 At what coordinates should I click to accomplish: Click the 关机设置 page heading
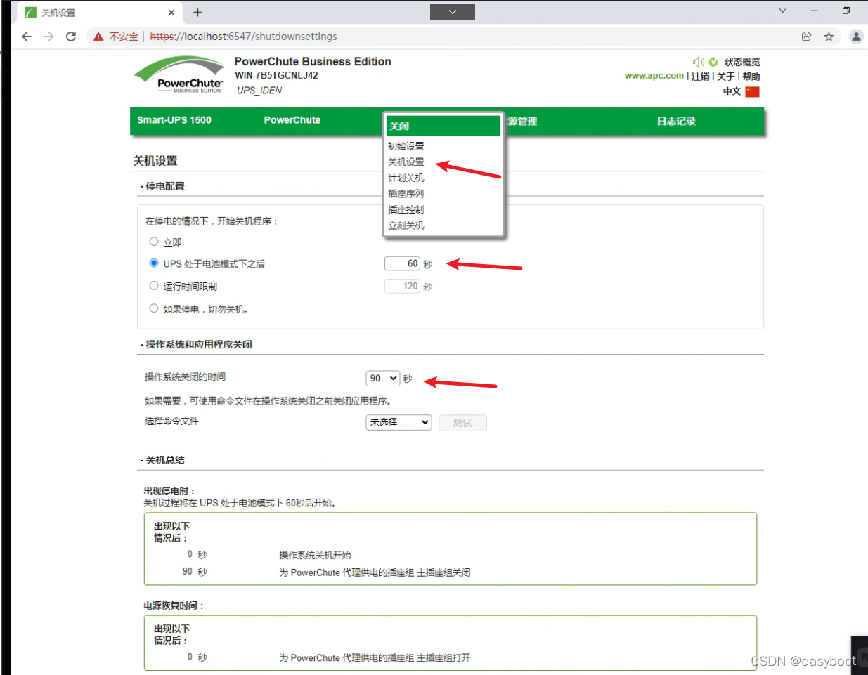coord(155,161)
